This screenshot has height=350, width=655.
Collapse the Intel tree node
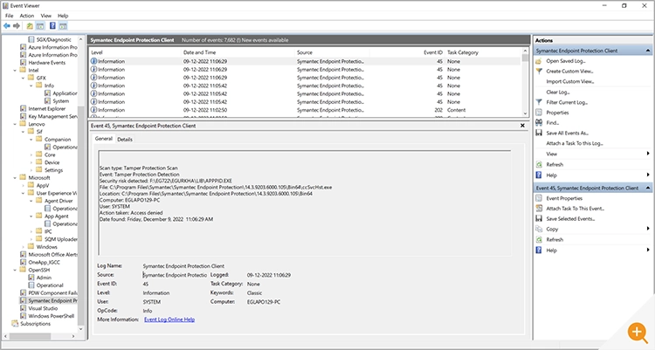(x=15, y=70)
